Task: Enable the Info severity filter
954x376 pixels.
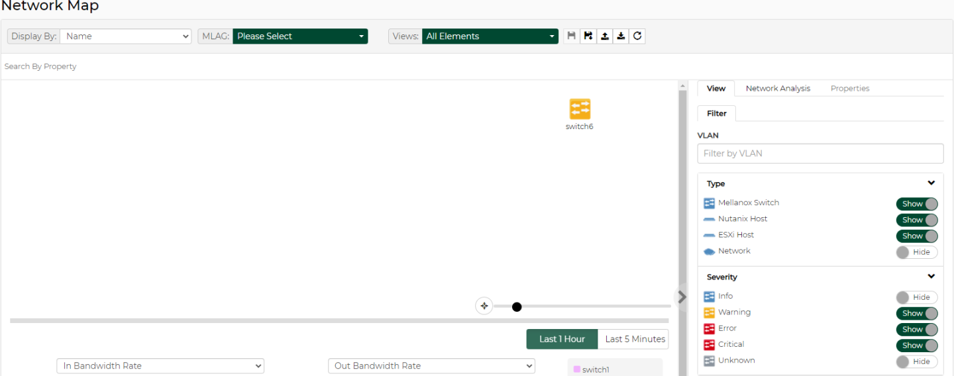Action: [917, 298]
